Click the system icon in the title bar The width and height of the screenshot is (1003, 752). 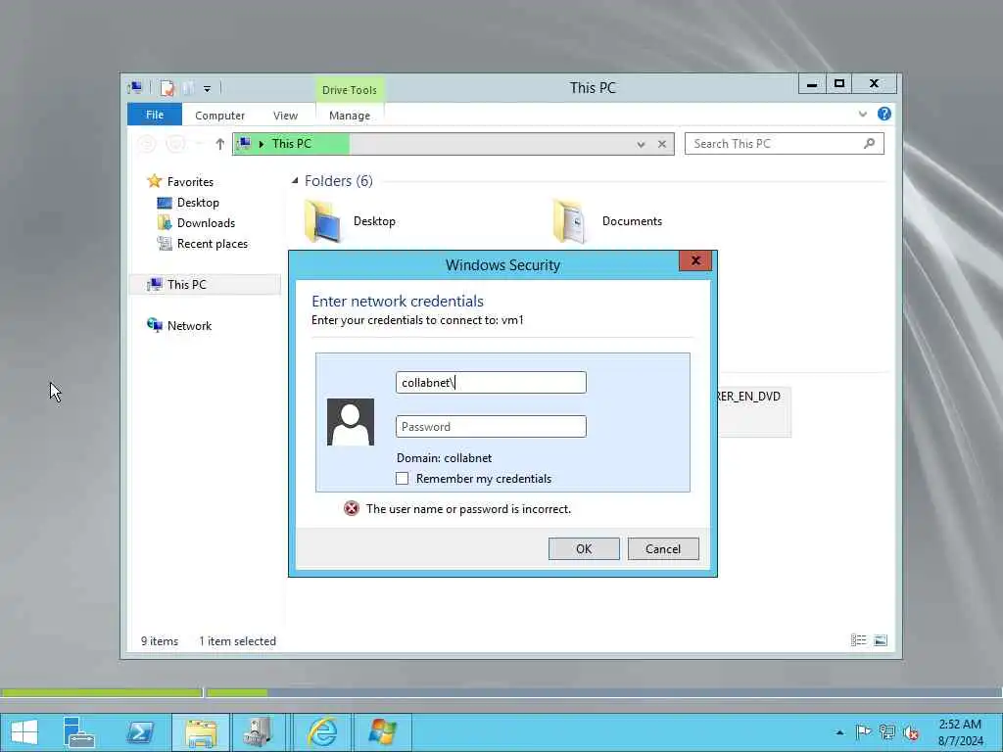point(135,87)
